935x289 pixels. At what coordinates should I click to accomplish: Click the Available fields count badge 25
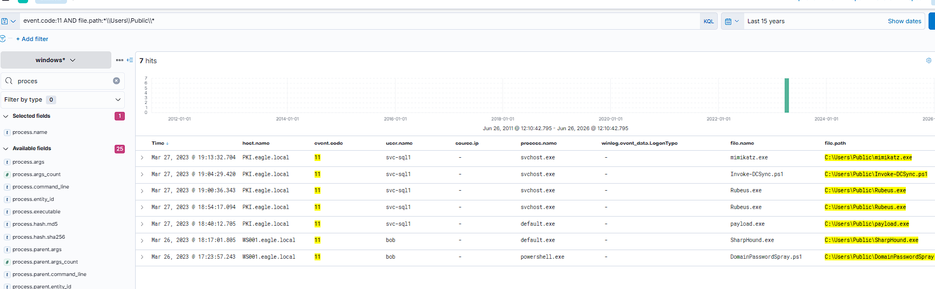tap(119, 149)
